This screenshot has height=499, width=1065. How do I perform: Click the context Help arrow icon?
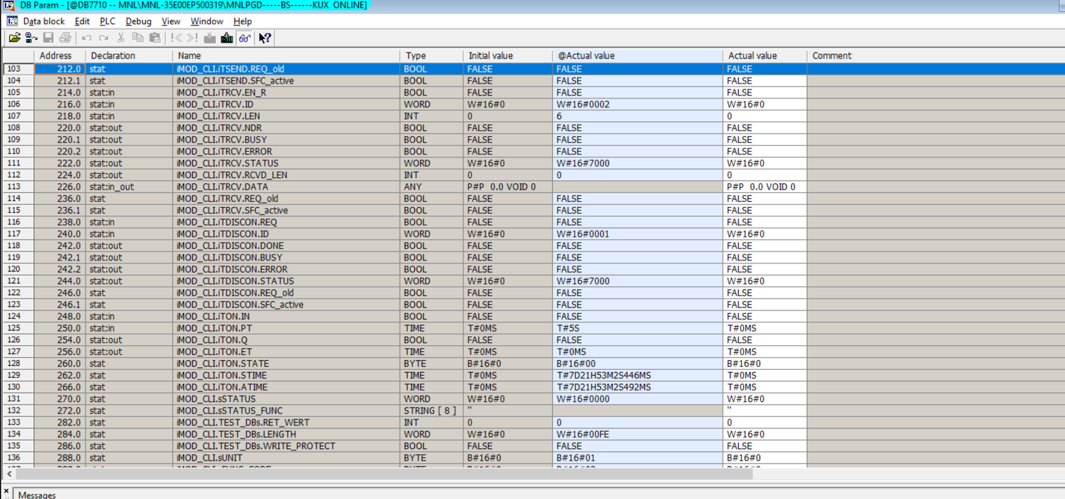pos(265,38)
